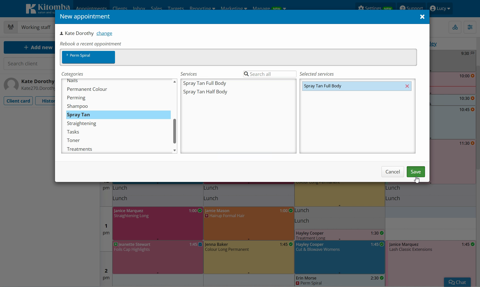This screenshot has height=287, width=480.
Task: Close the New appointment dialog
Action: pos(422,17)
